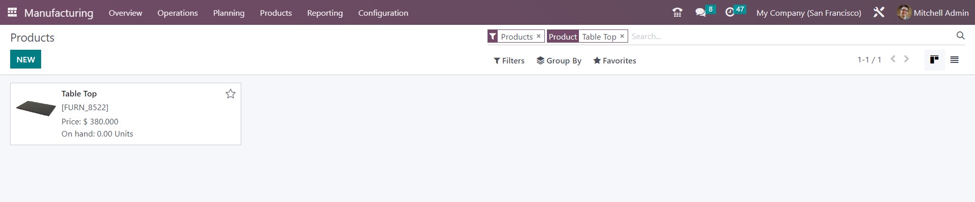
Task: Toggle favorite star on Table Top card
Action: [231, 94]
